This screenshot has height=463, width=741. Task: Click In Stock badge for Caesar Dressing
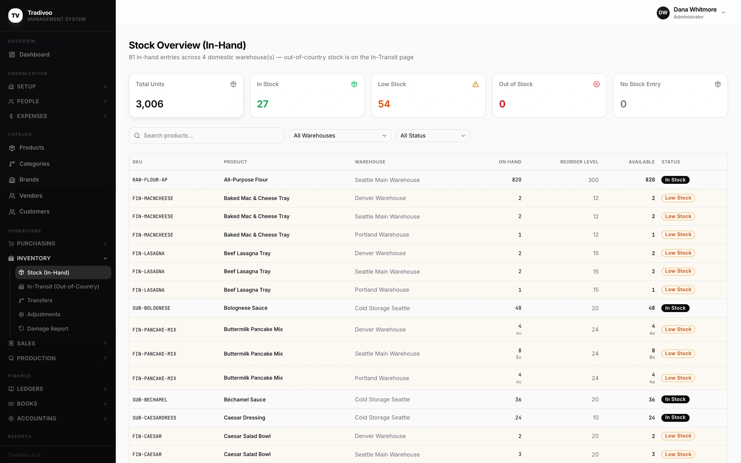[x=675, y=418]
